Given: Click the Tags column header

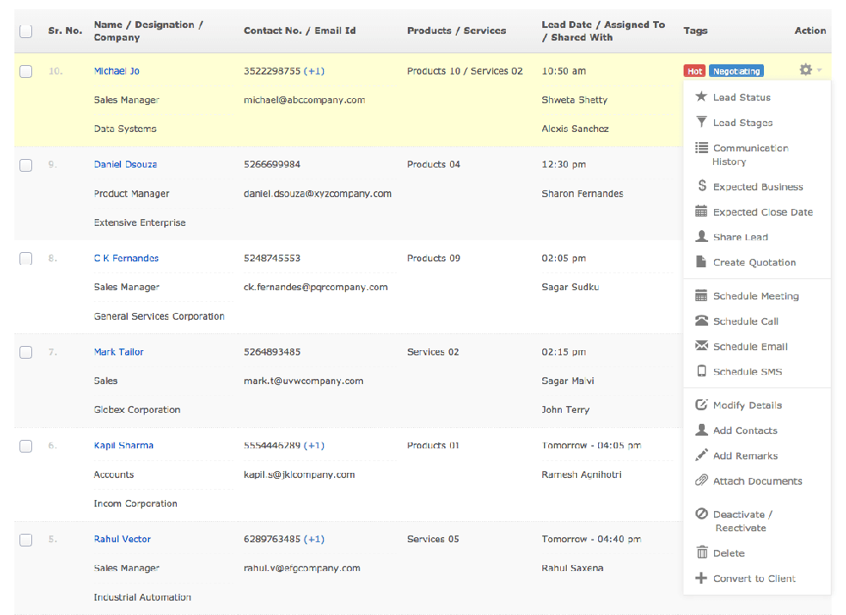Looking at the screenshot, I should [695, 30].
